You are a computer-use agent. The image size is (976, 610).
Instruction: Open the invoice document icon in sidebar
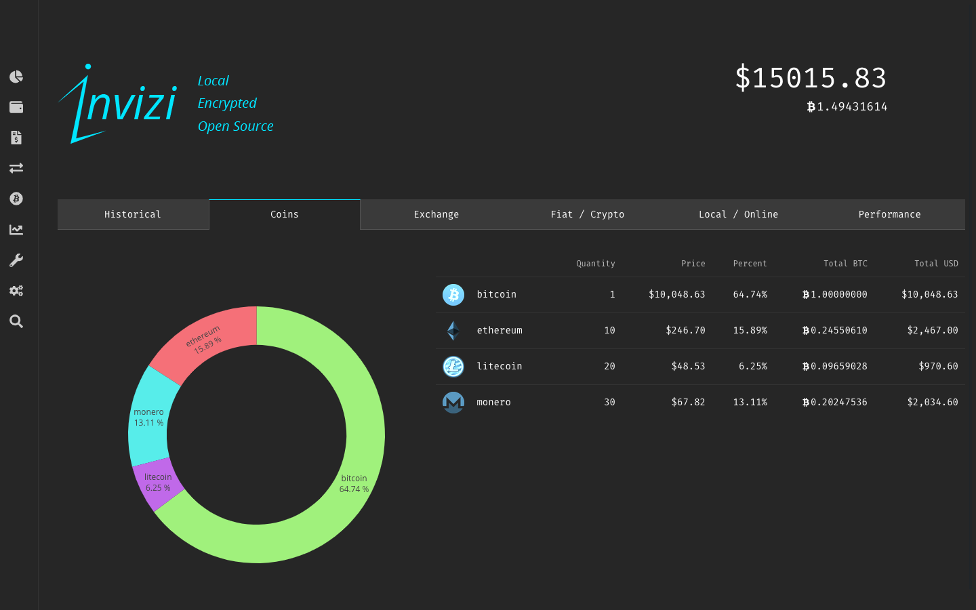pyautogui.click(x=16, y=138)
